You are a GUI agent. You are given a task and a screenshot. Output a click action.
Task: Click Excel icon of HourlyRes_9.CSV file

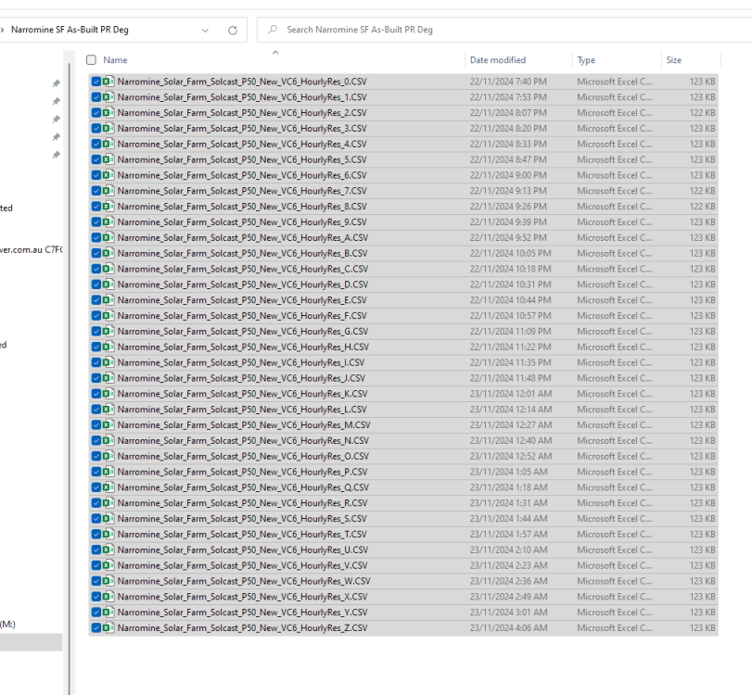click(108, 221)
